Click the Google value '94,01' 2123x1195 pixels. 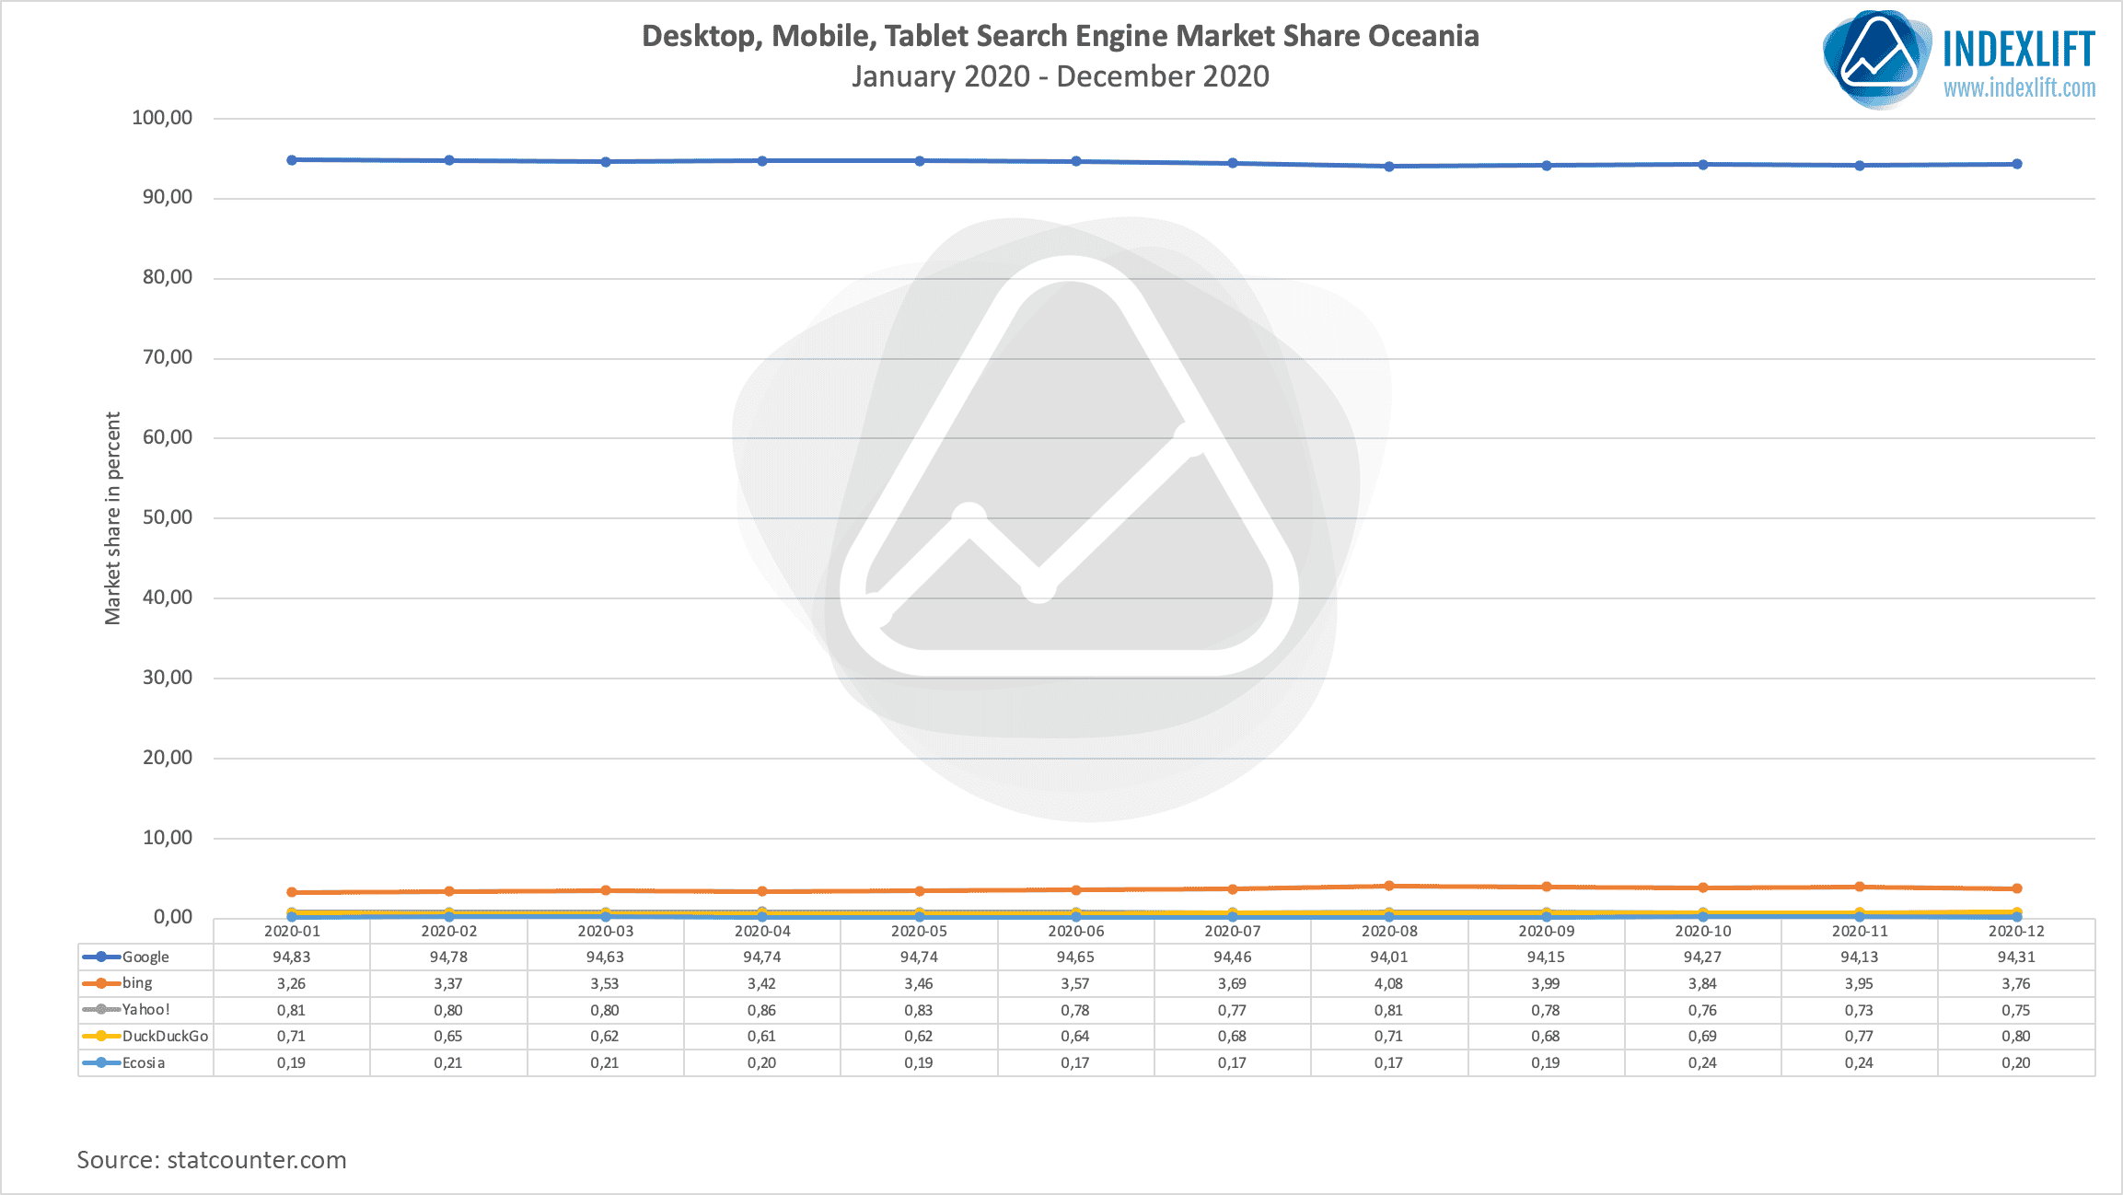(1389, 957)
